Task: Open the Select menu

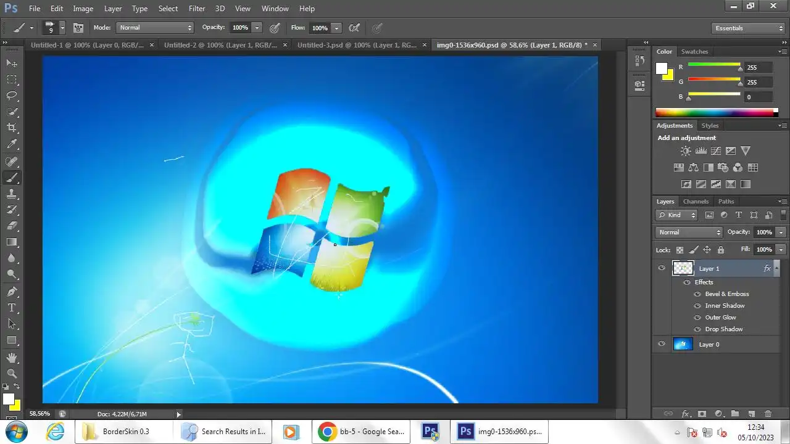Action: point(168,9)
